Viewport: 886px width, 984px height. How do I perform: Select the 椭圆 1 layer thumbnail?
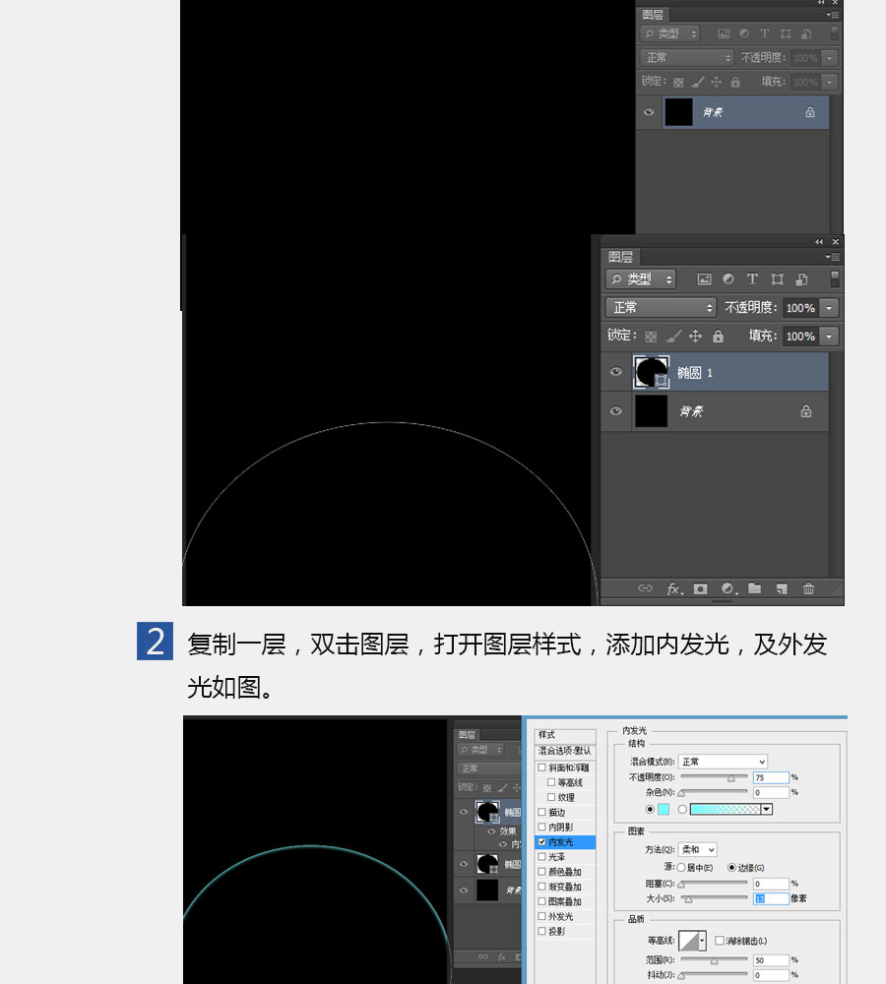[x=651, y=372]
